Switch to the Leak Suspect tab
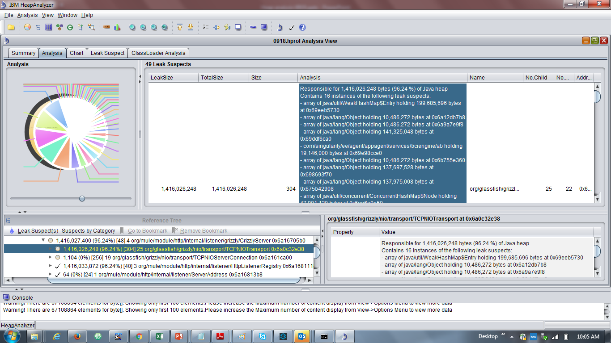611x343 pixels. (x=107, y=53)
